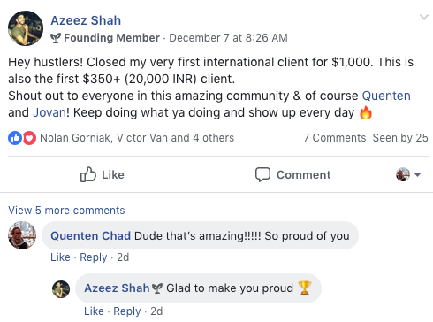Reply to Quenten Chad's comment
The image size is (433, 322).
[94, 257]
